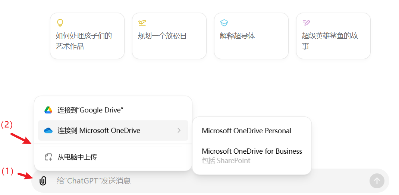The height and width of the screenshot is (195, 399).
Task: Click the paperclip attach file icon
Action: [43, 181]
